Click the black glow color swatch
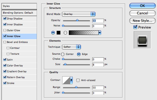Screen dimensions: 157x100 click(x=59, y=33)
